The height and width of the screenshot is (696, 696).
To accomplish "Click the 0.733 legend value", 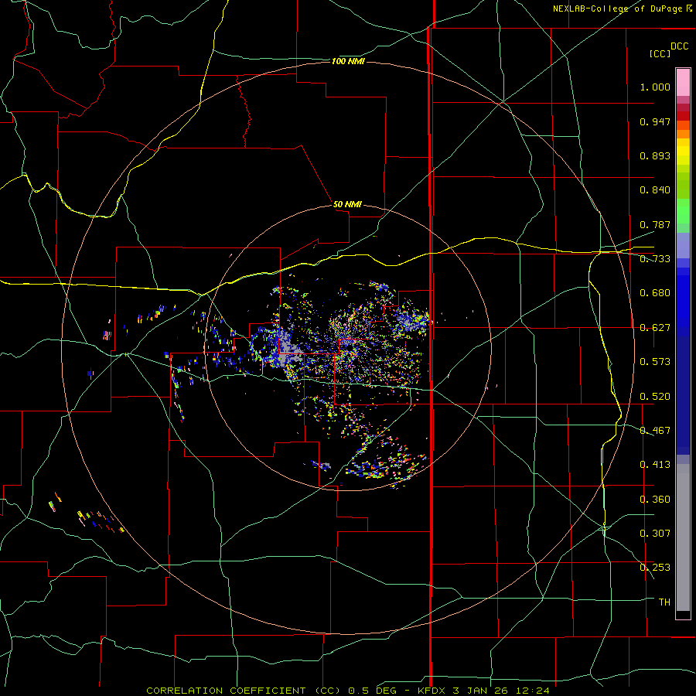I will click(x=655, y=259).
